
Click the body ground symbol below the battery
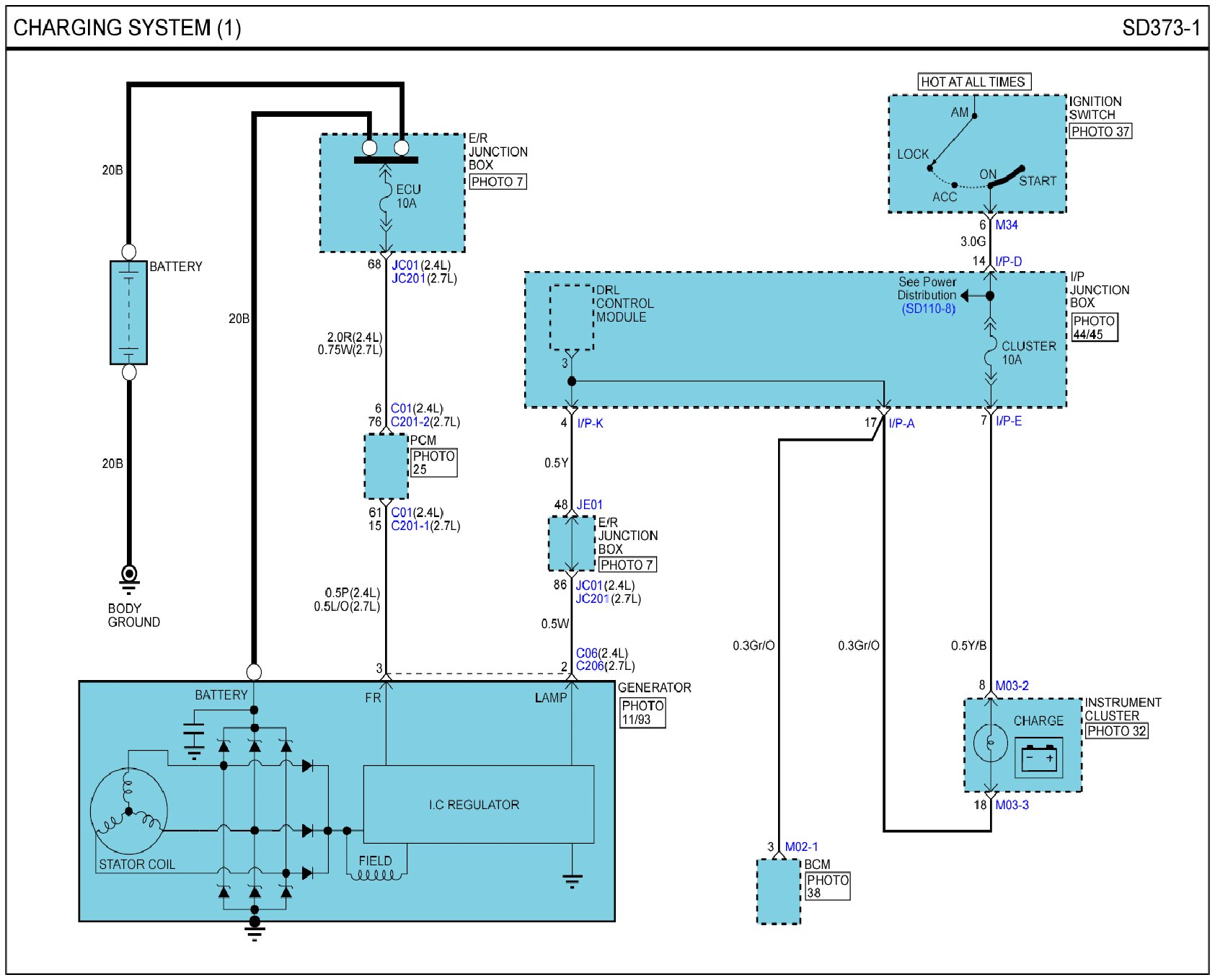pos(129,577)
